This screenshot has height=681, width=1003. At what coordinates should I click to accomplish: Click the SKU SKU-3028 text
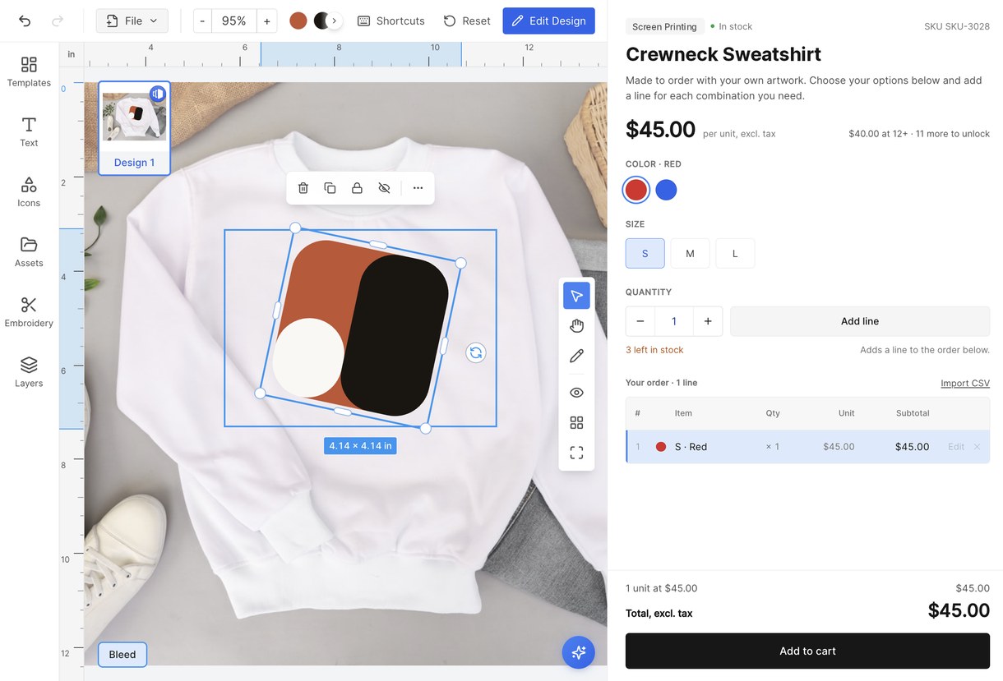[957, 27]
